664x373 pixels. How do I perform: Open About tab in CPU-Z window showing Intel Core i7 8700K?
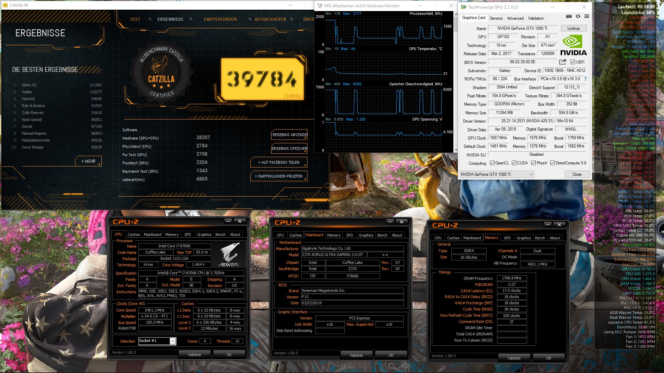pyautogui.click(x=235, y=235)
